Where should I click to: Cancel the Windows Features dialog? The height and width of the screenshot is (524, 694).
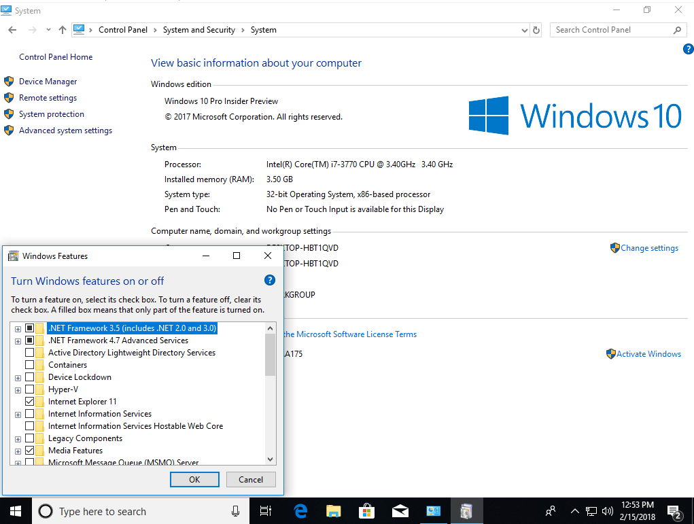click(251, 479)
